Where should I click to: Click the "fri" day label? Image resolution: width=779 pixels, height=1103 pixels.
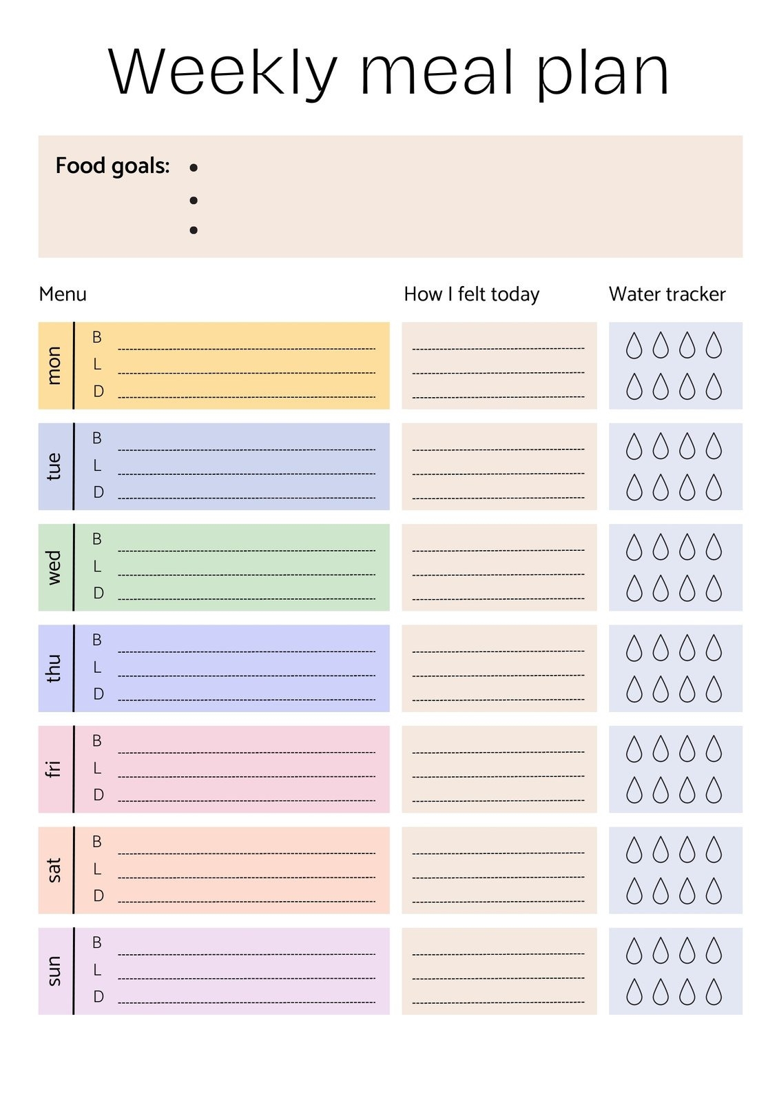pos(54,769)
